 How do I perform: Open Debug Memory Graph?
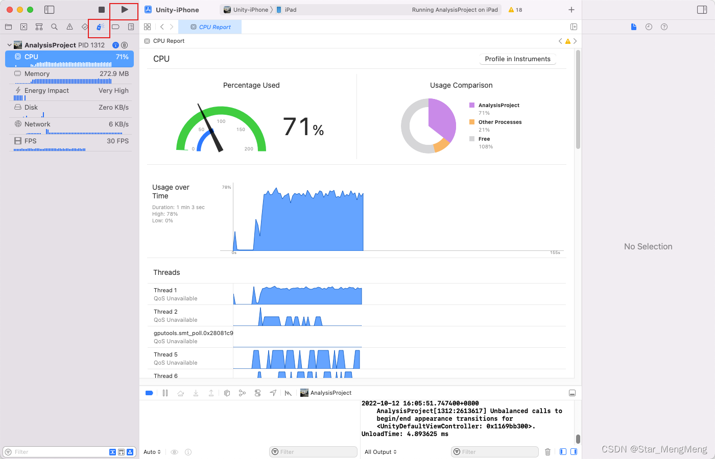(242, 393)
